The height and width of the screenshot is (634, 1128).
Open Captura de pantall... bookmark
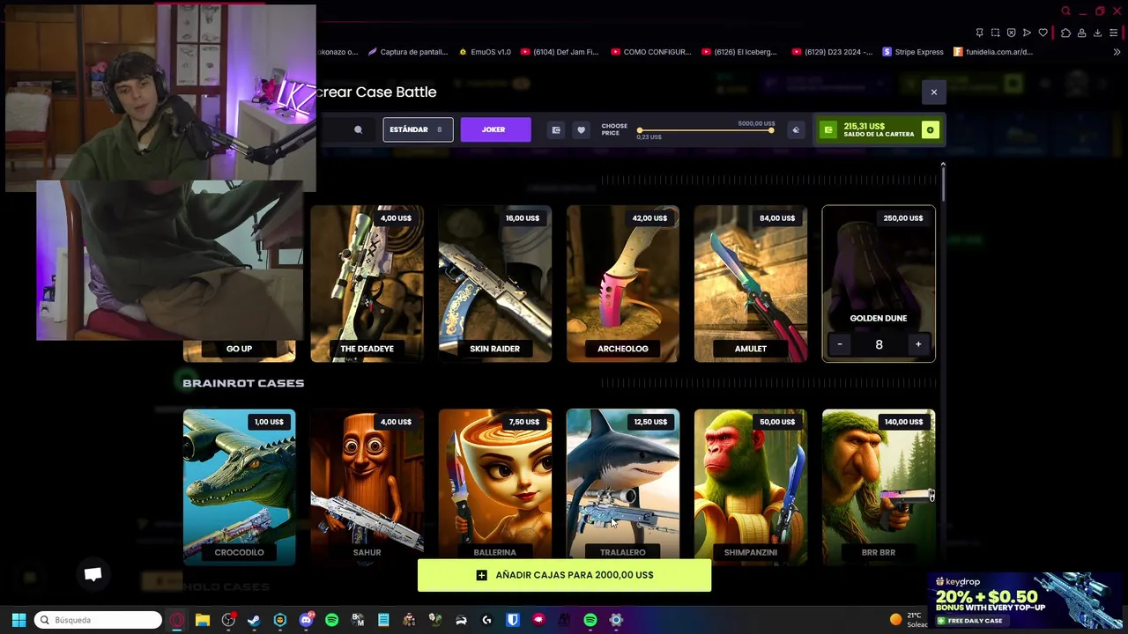click(408, 52)
